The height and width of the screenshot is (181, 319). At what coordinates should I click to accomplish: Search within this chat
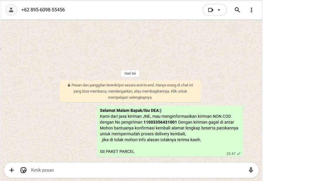pyautogui.click(x=237, y=10)
